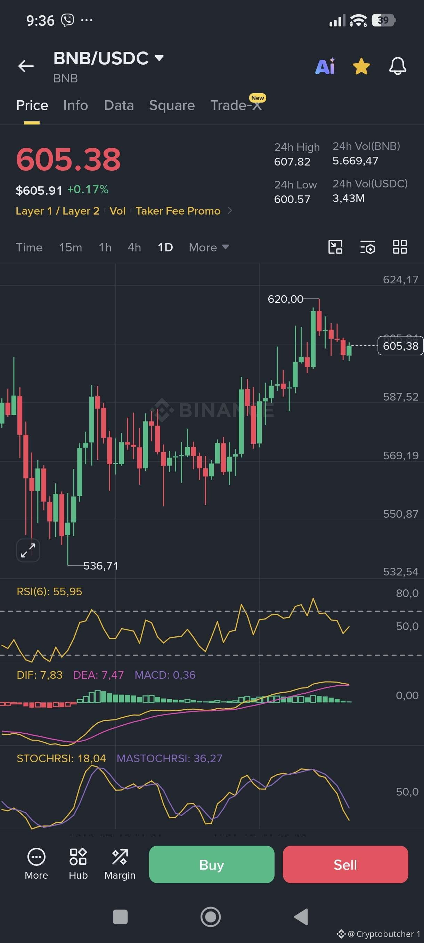Open chart indicator settings icon
The image size is (424, 943).
click(367, 247)
